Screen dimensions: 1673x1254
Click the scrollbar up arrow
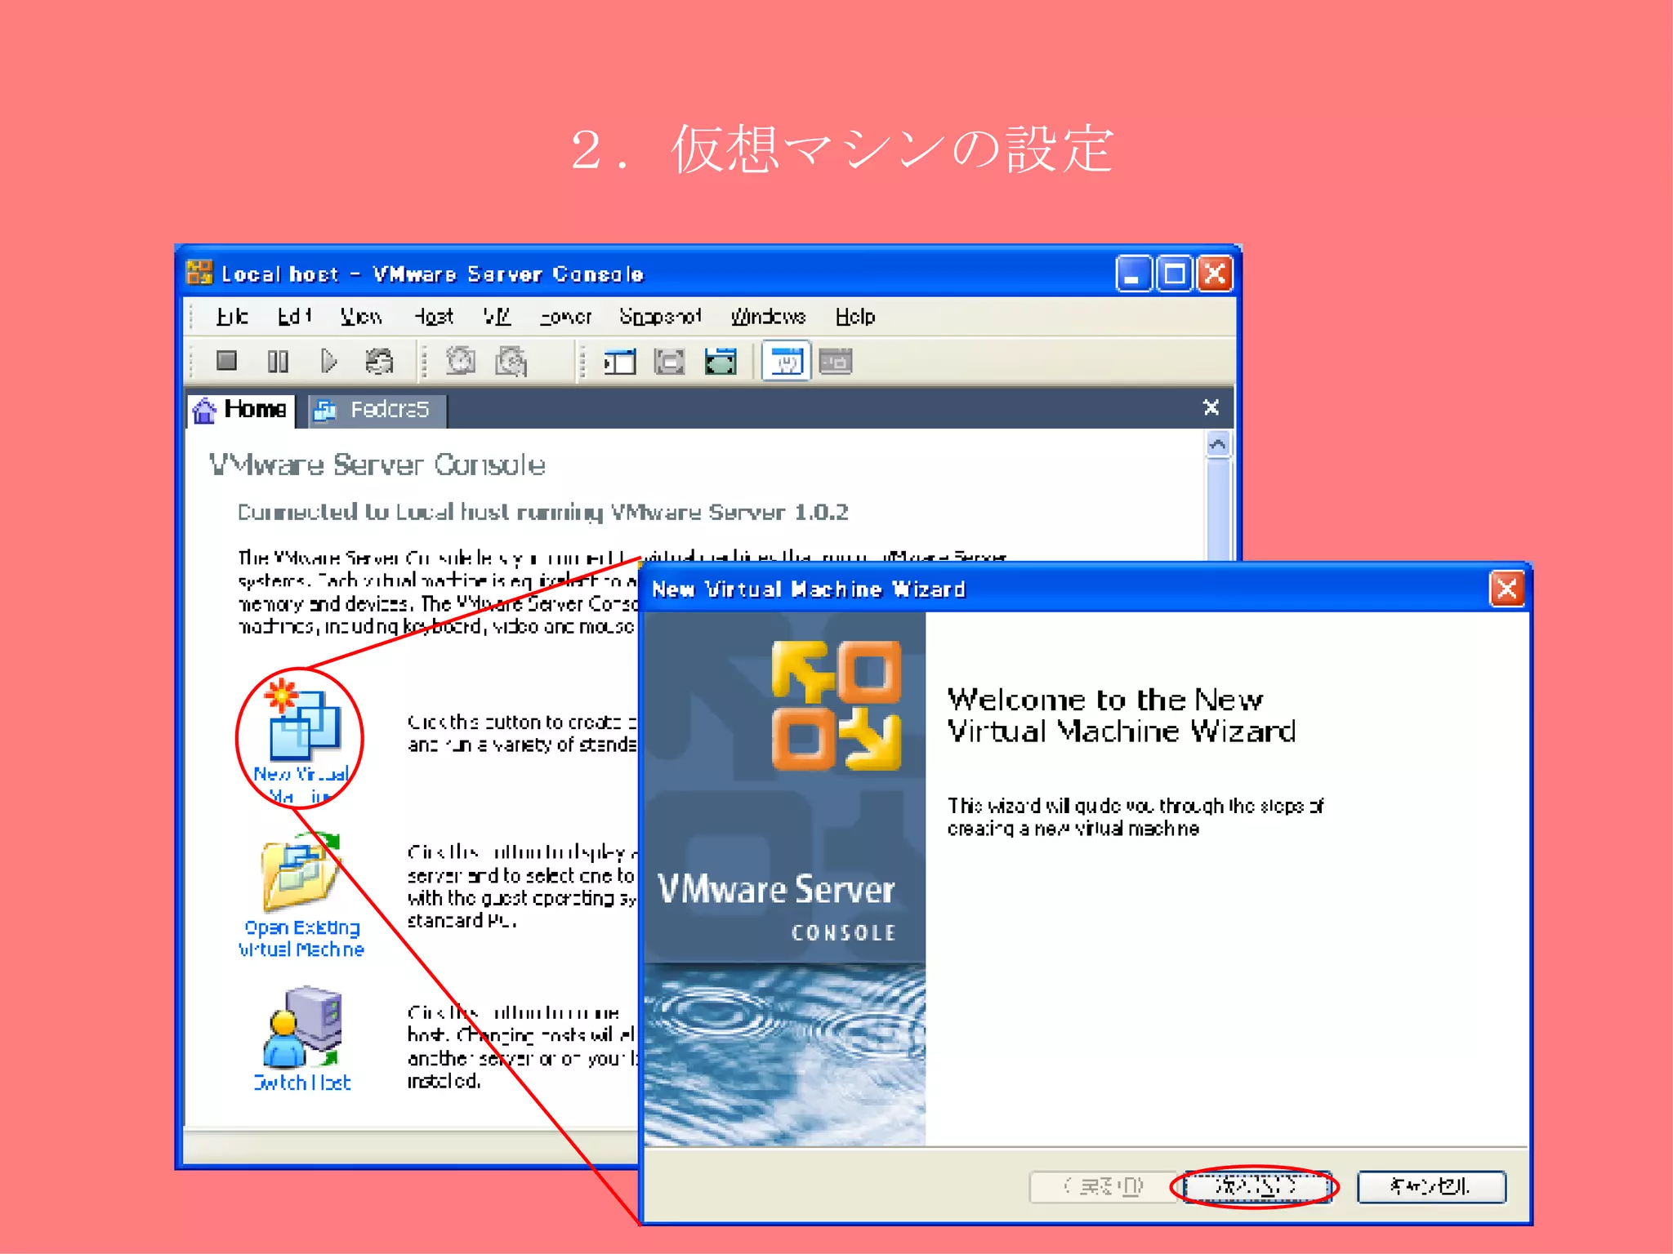1217,445
